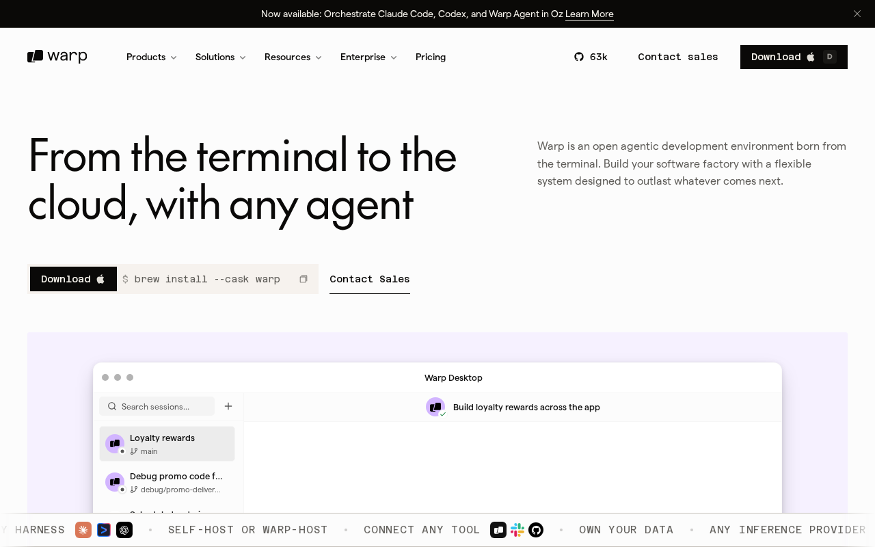The image size is (875, 547).
Task: Expand the Resources dropdown menu
Action: pyautogui.click(x=293, y=57)
